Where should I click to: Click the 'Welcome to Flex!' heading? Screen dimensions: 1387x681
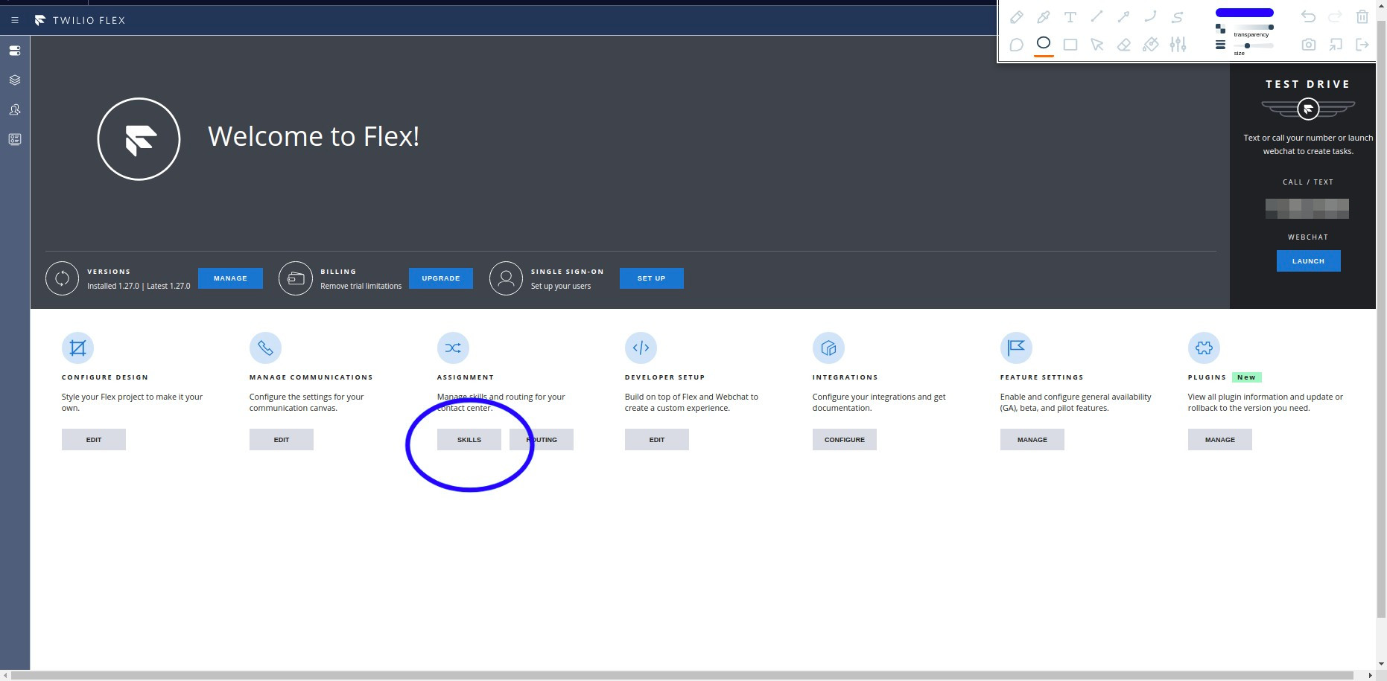point(314,136)
